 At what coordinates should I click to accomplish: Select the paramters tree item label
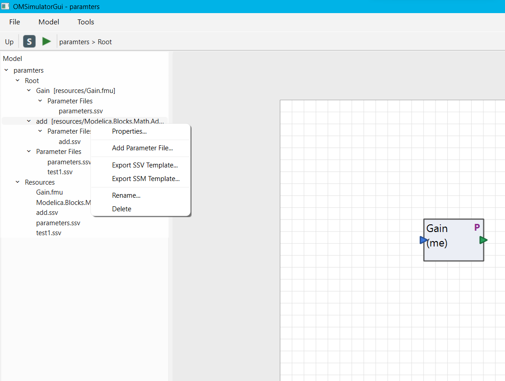[x=28, y=70]
